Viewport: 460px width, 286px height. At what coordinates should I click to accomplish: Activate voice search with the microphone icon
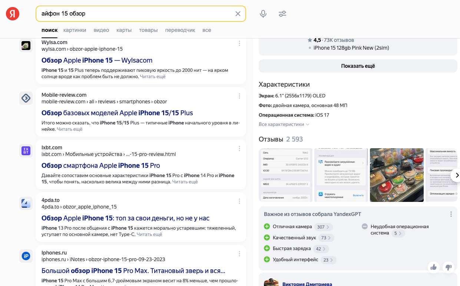click(263, 13)
